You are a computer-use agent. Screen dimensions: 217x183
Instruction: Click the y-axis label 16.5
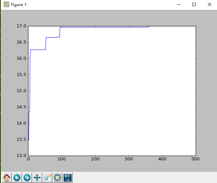(21, 42)
